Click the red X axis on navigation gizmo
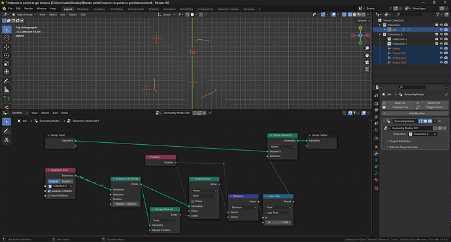 (x=368, y=35)
